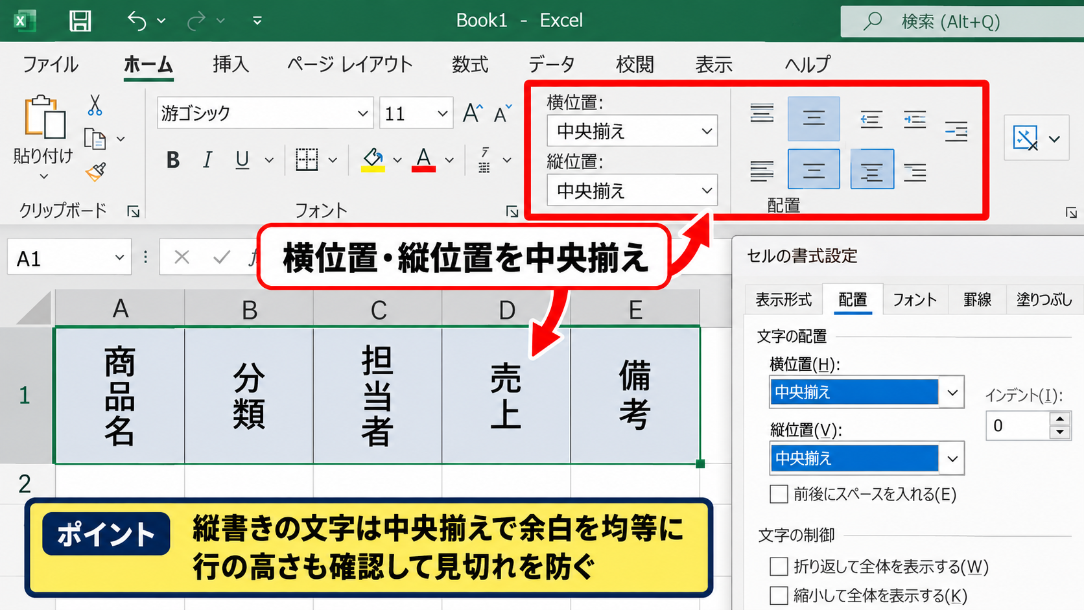This screenshot has height=610, width=1084.
Task: Toggle Bold formatting
Action: (172, 159)
